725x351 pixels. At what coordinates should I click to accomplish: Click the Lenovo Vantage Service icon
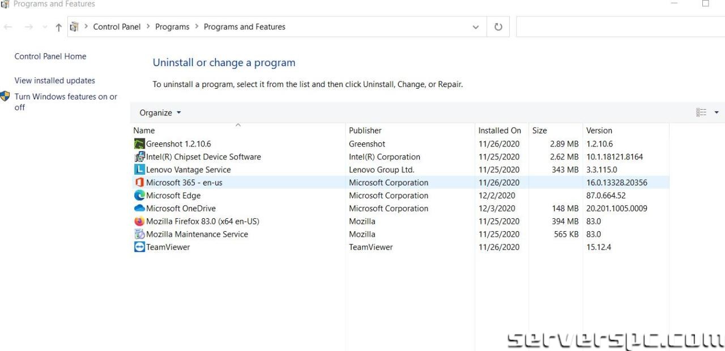click(139, 170)
